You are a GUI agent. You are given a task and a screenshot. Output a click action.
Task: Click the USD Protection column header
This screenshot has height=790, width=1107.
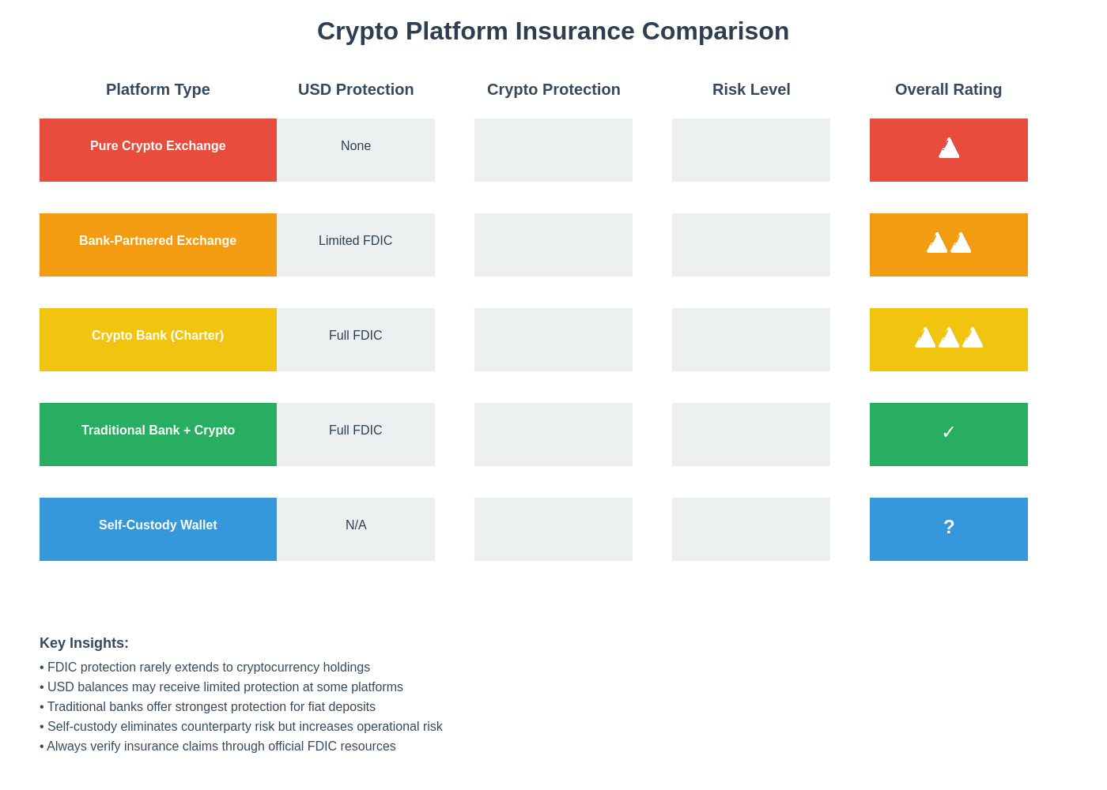click(x=356, y=89)
